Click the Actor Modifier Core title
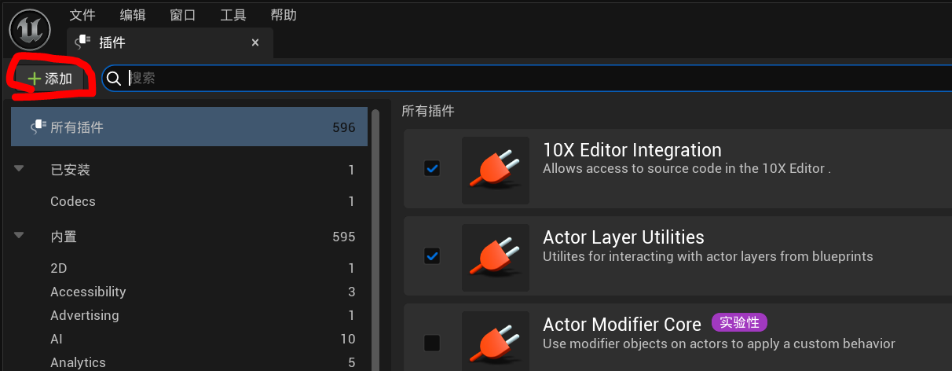The image size is (952, 371). 622,324
